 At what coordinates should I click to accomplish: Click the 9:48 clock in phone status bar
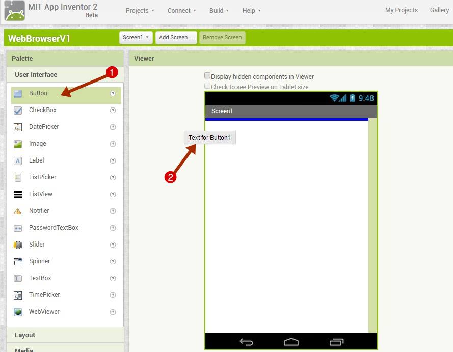[366, 98]
